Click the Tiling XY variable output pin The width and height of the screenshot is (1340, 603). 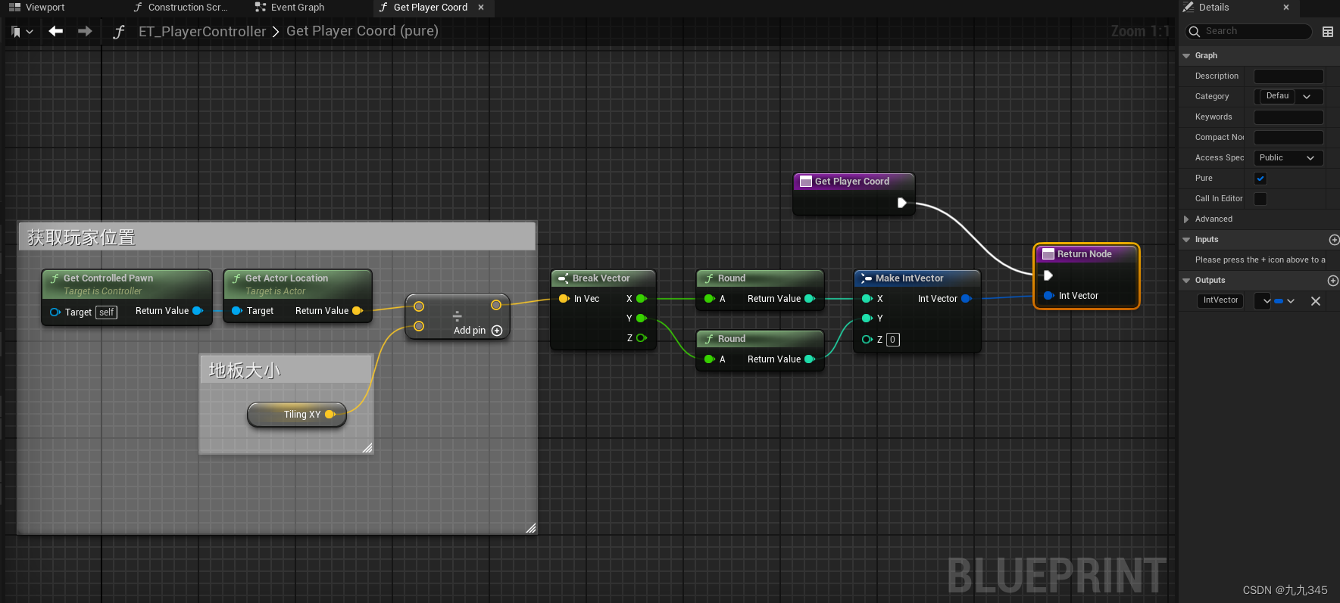330,415
